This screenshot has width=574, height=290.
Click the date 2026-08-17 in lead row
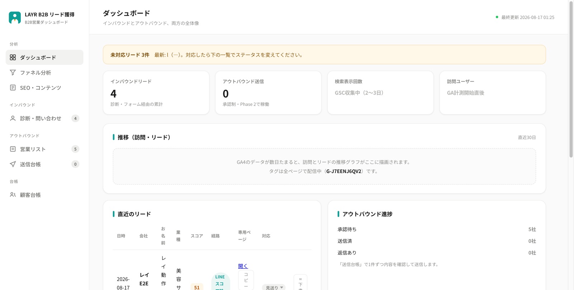click(123, 283)
